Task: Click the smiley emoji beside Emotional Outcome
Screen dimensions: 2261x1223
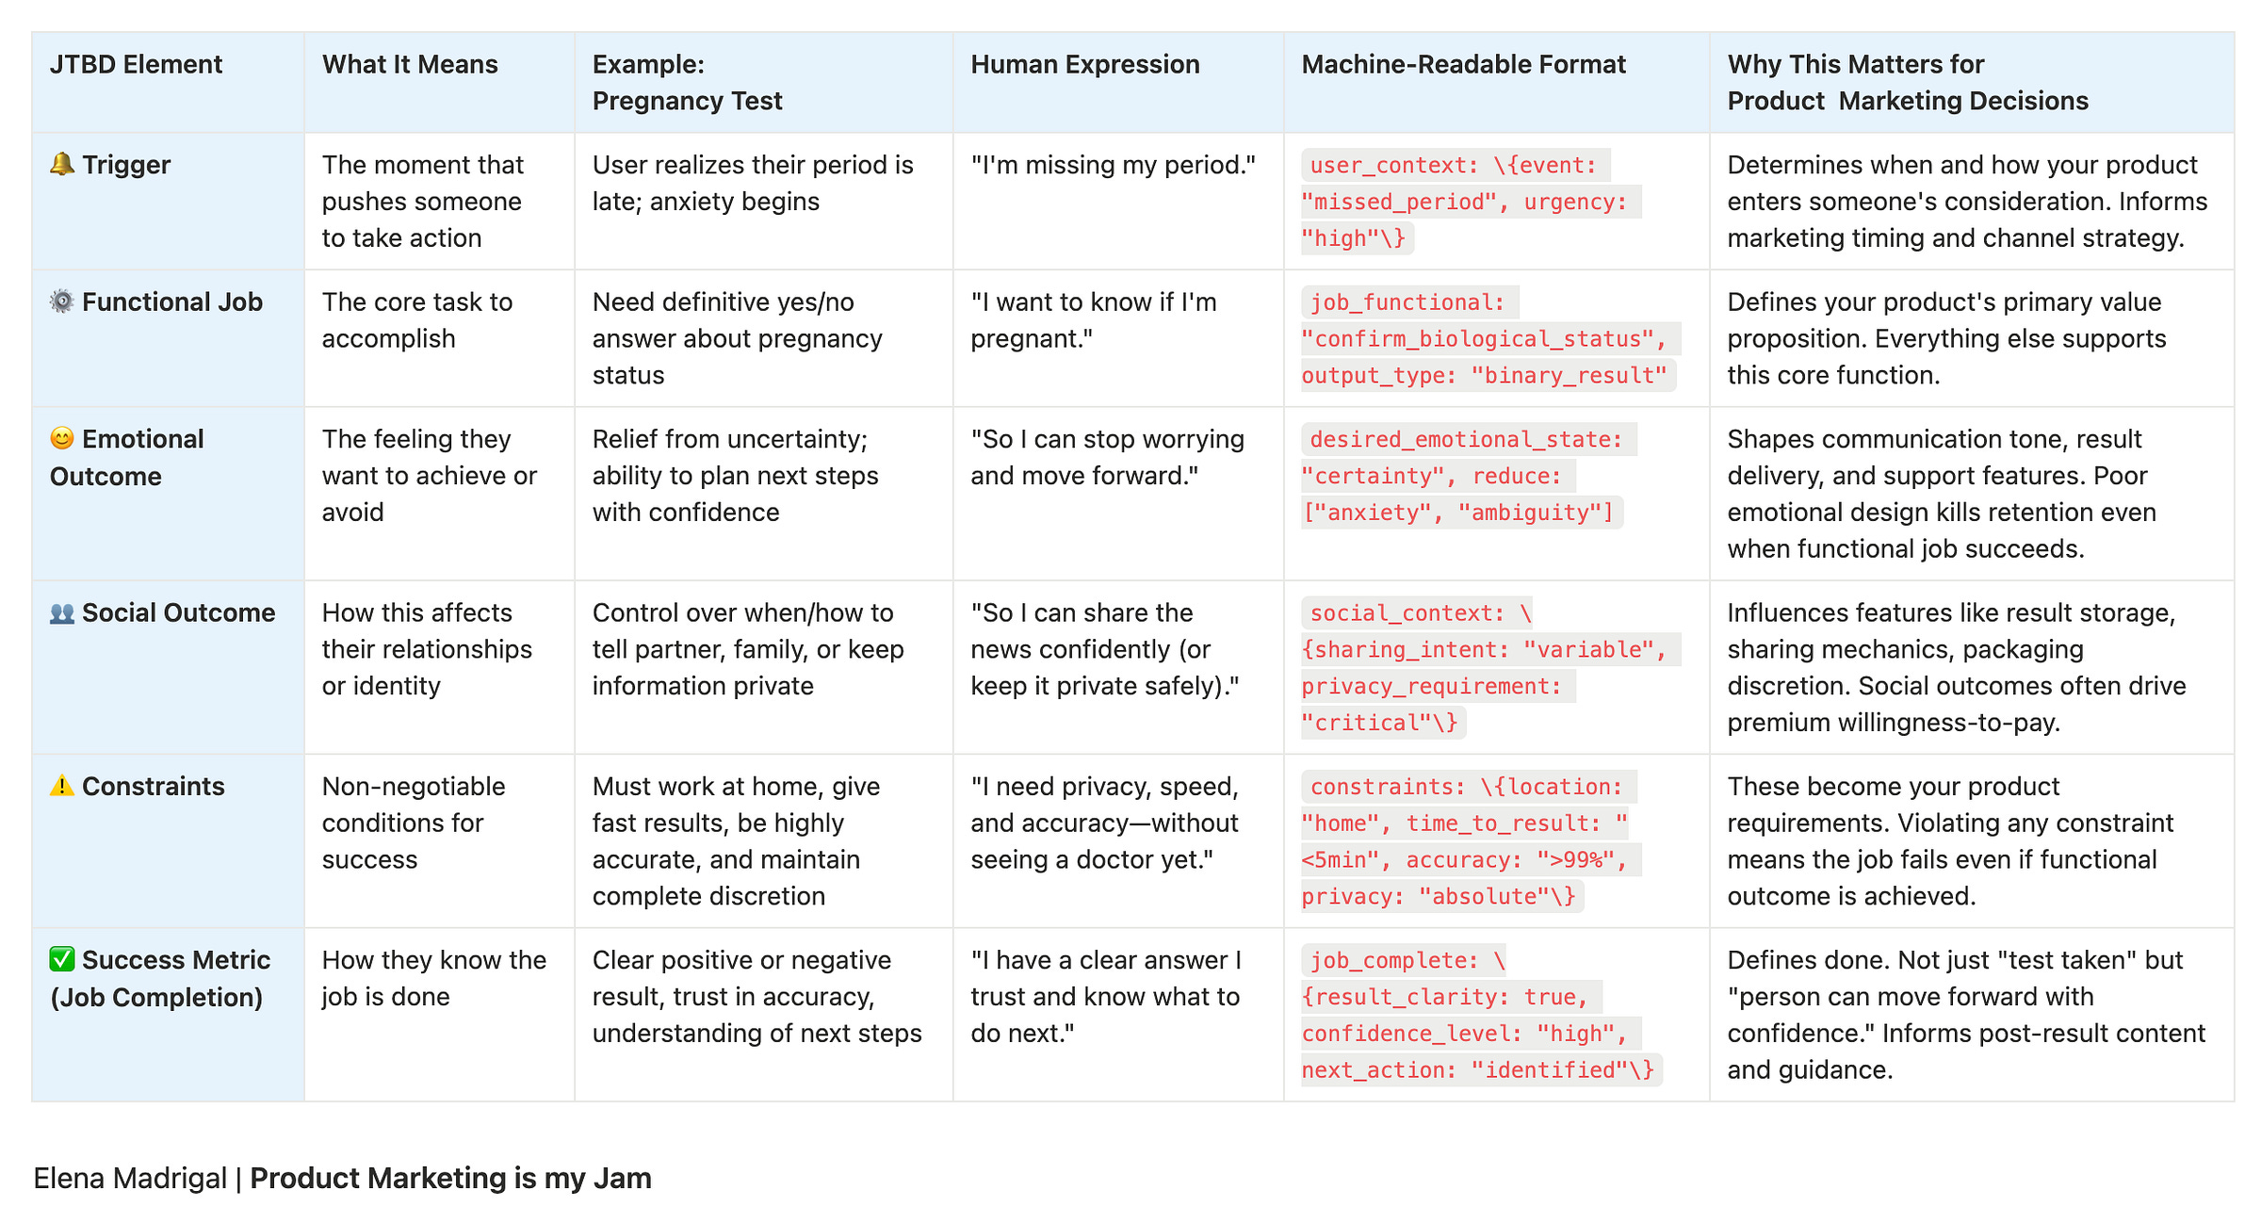Action: coord(62,439)
